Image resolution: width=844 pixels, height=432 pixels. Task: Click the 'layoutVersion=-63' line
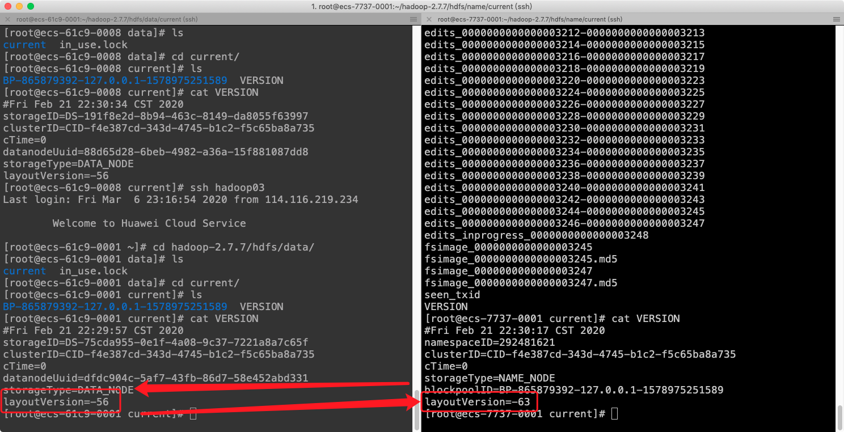click(477, 402)
